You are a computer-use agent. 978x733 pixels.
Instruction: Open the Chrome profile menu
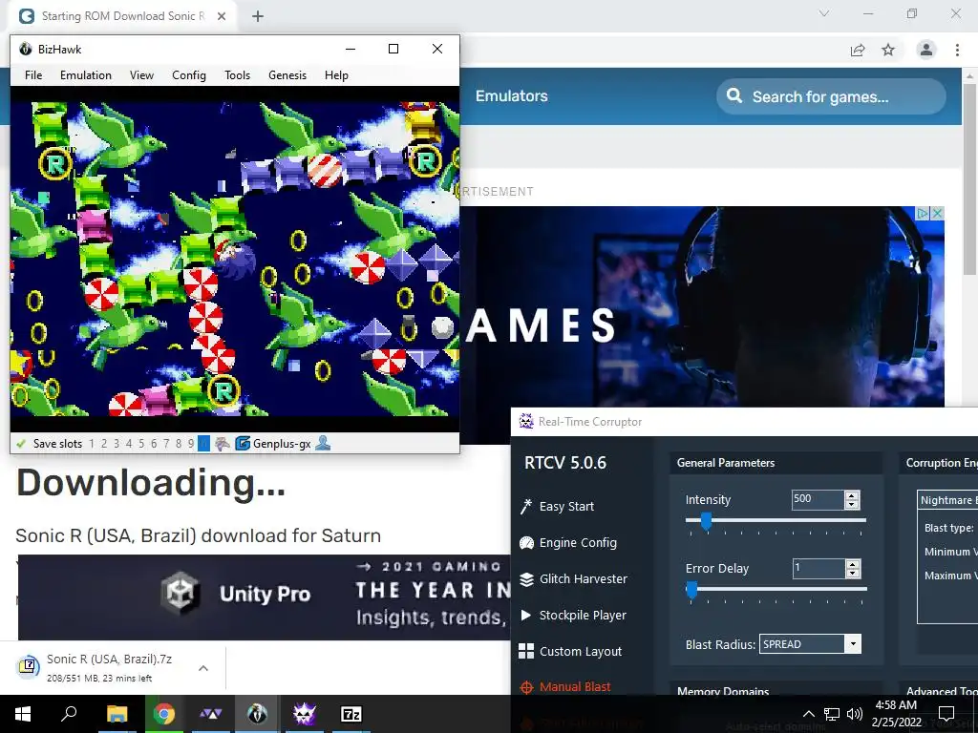point(926,50)
